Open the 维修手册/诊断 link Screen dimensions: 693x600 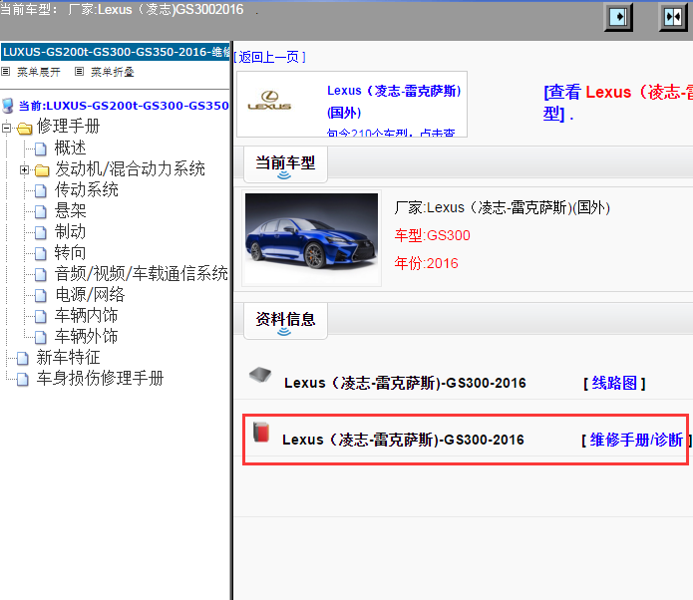636,441
